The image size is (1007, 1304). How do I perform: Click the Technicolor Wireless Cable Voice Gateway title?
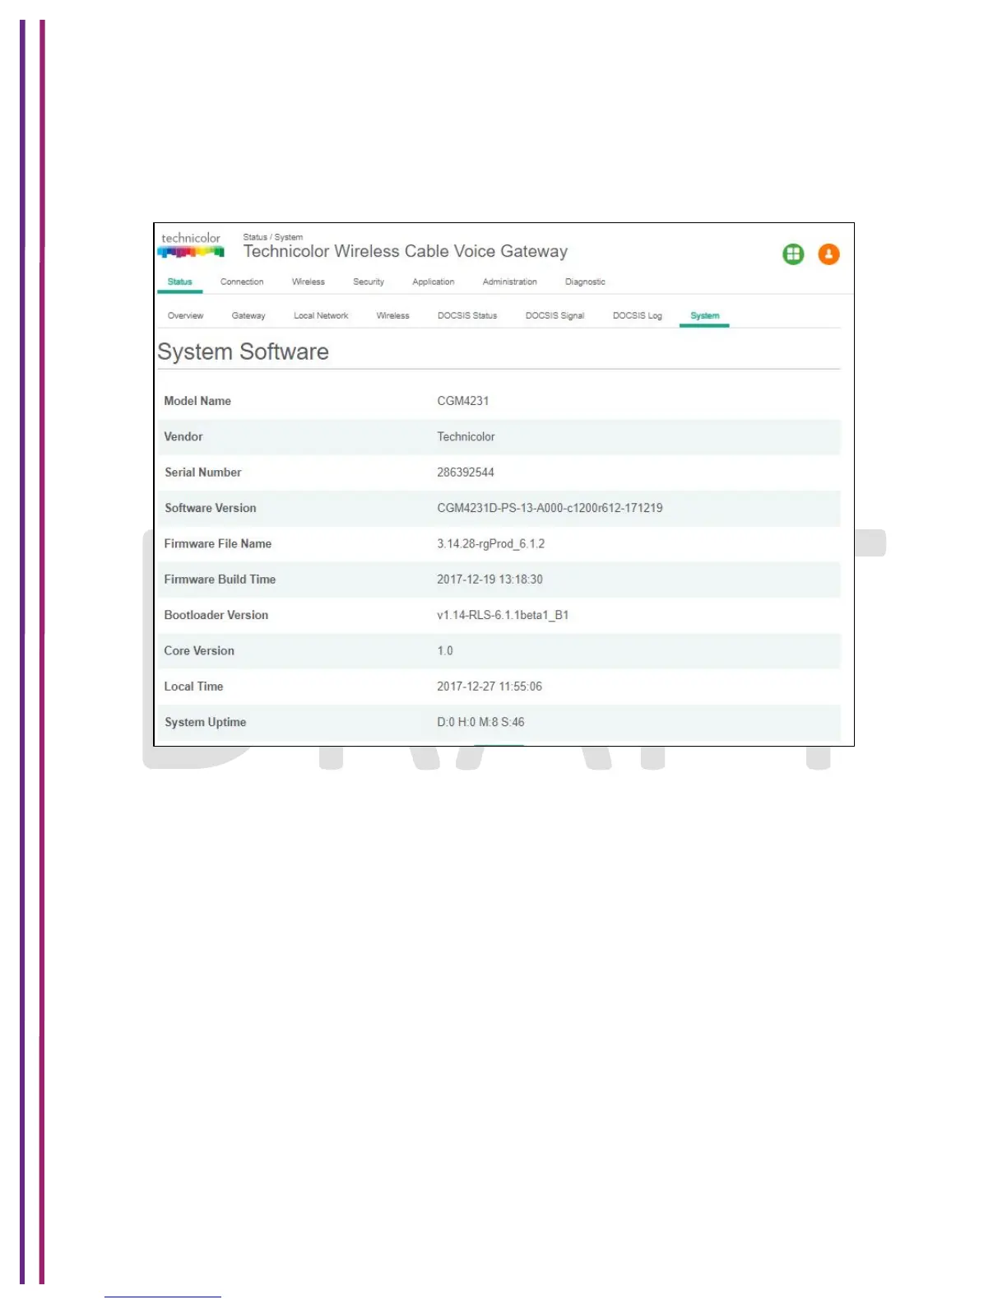406,251
